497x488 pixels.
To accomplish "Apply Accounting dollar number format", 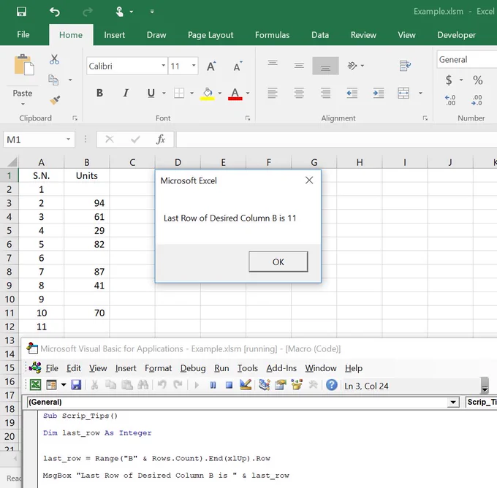I will click(449, 80).
